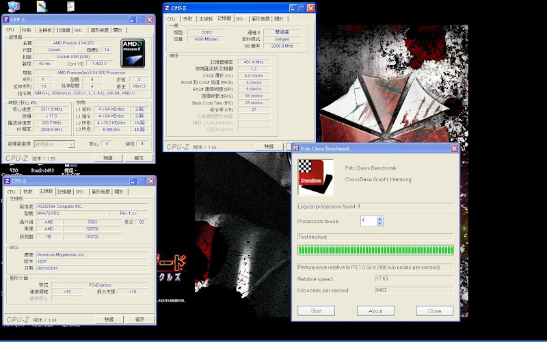Click the multiplier x 17.5 value
Image resolution: width=547 pixels, height=342 pixels.
coord(52,116)
